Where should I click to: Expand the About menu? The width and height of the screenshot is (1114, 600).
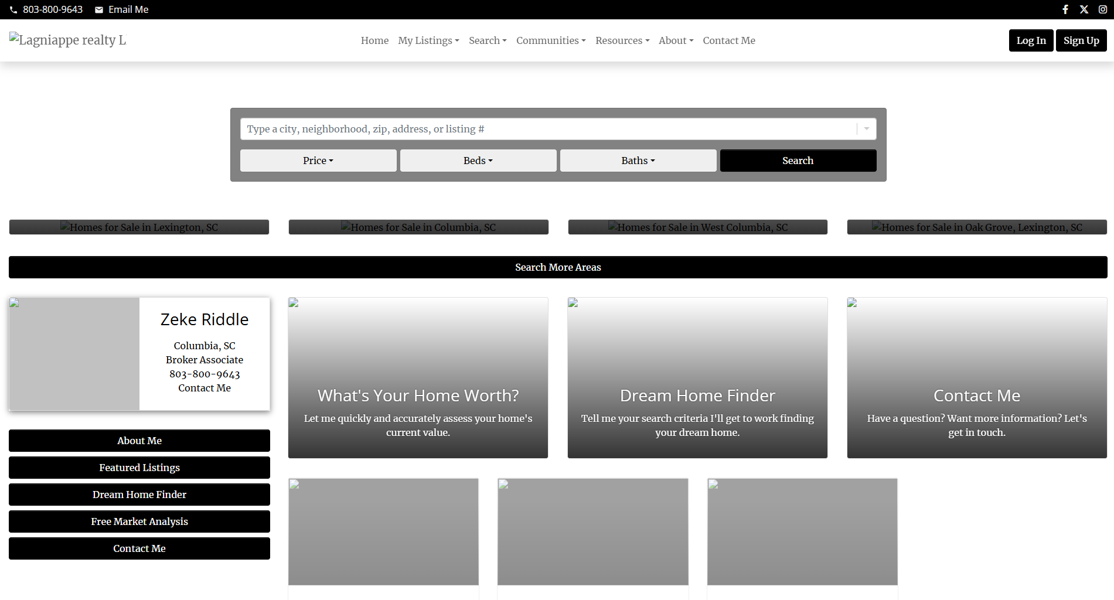pyautogui.click(x=676, y=40)
